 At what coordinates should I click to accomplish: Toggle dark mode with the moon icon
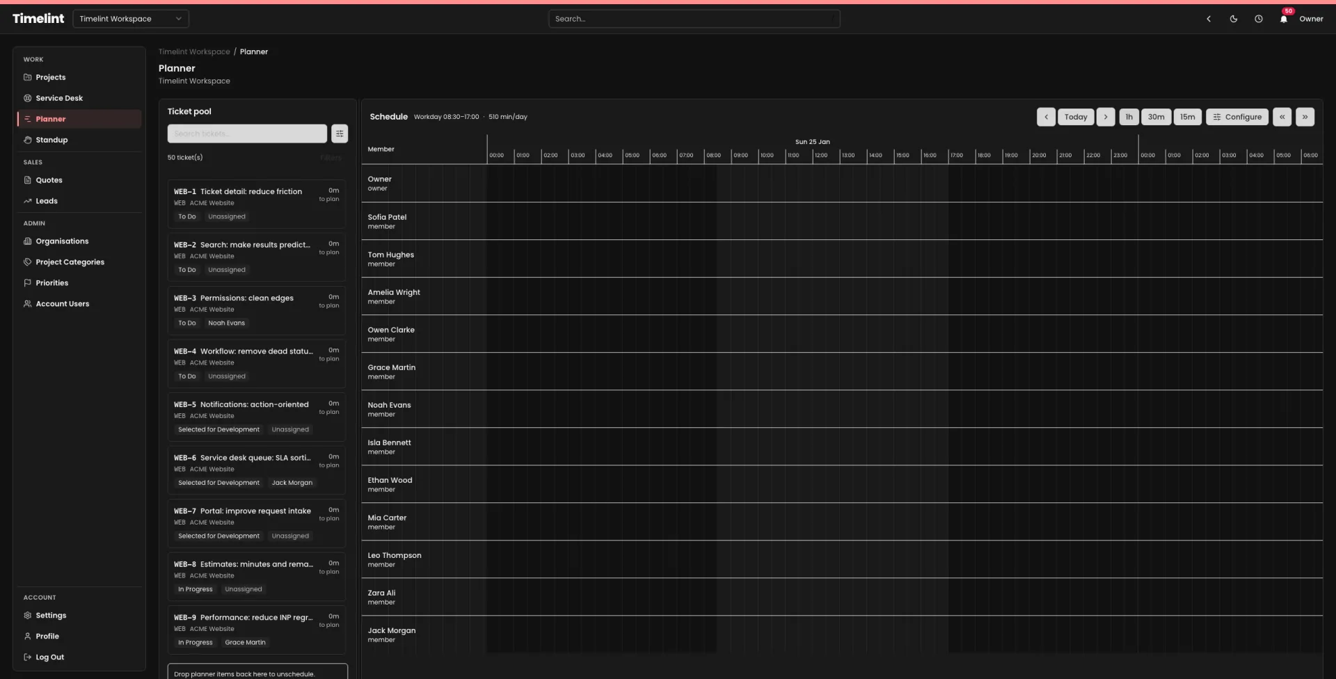click(x=1234, y=19)
